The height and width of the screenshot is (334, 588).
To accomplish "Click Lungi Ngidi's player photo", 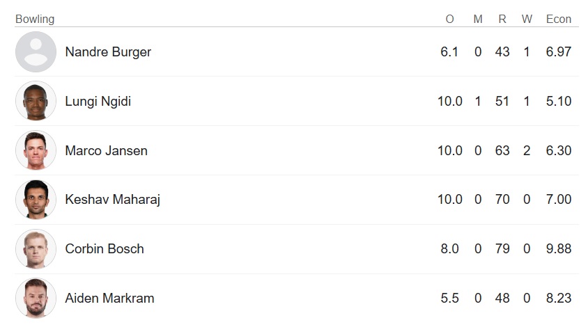I will [36, 102].
